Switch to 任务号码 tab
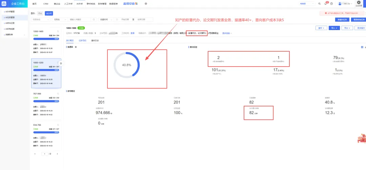Screen dimensions: 366x170 pyautogui.click(x=82, y=41)
